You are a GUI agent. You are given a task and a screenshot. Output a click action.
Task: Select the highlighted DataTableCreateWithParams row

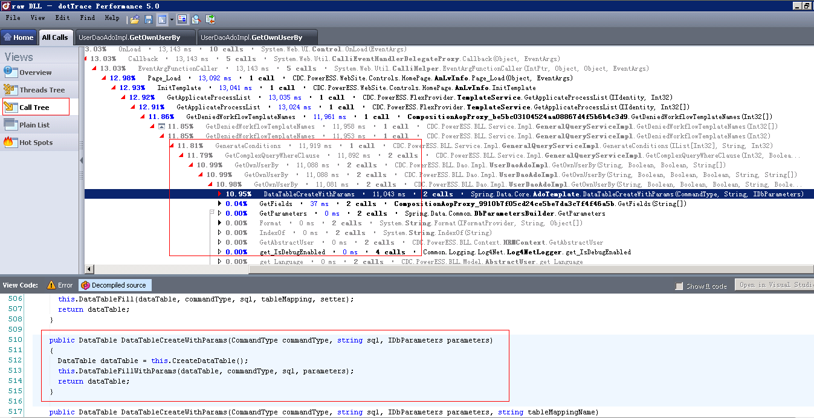coord(423,194)
